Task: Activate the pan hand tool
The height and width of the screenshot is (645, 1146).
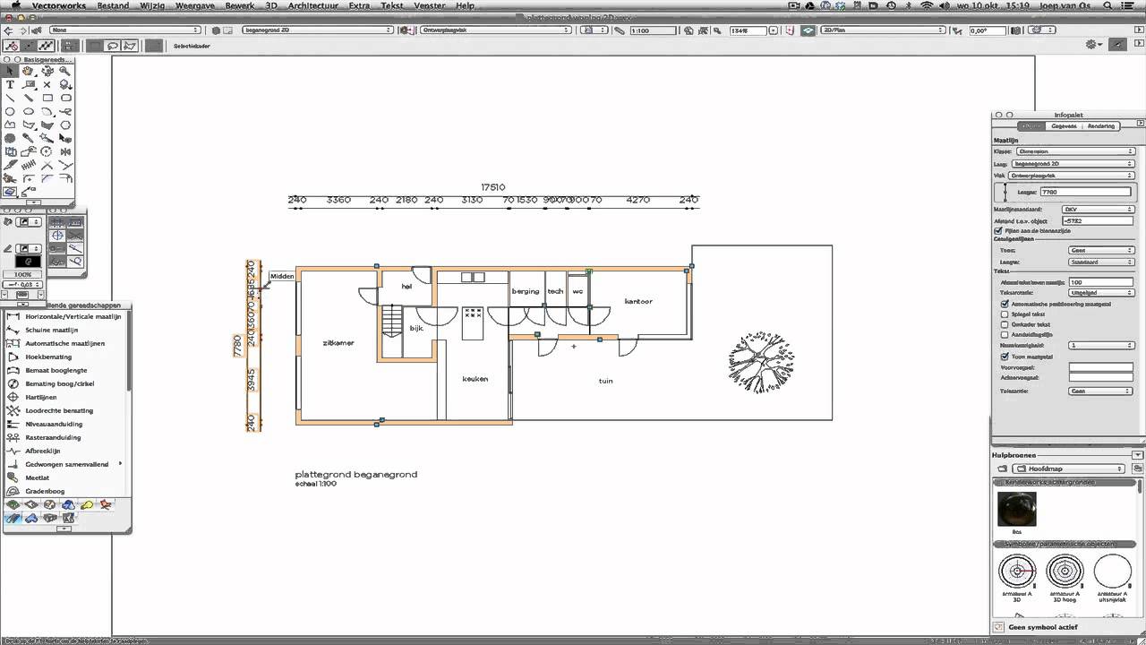Action: 29,71
